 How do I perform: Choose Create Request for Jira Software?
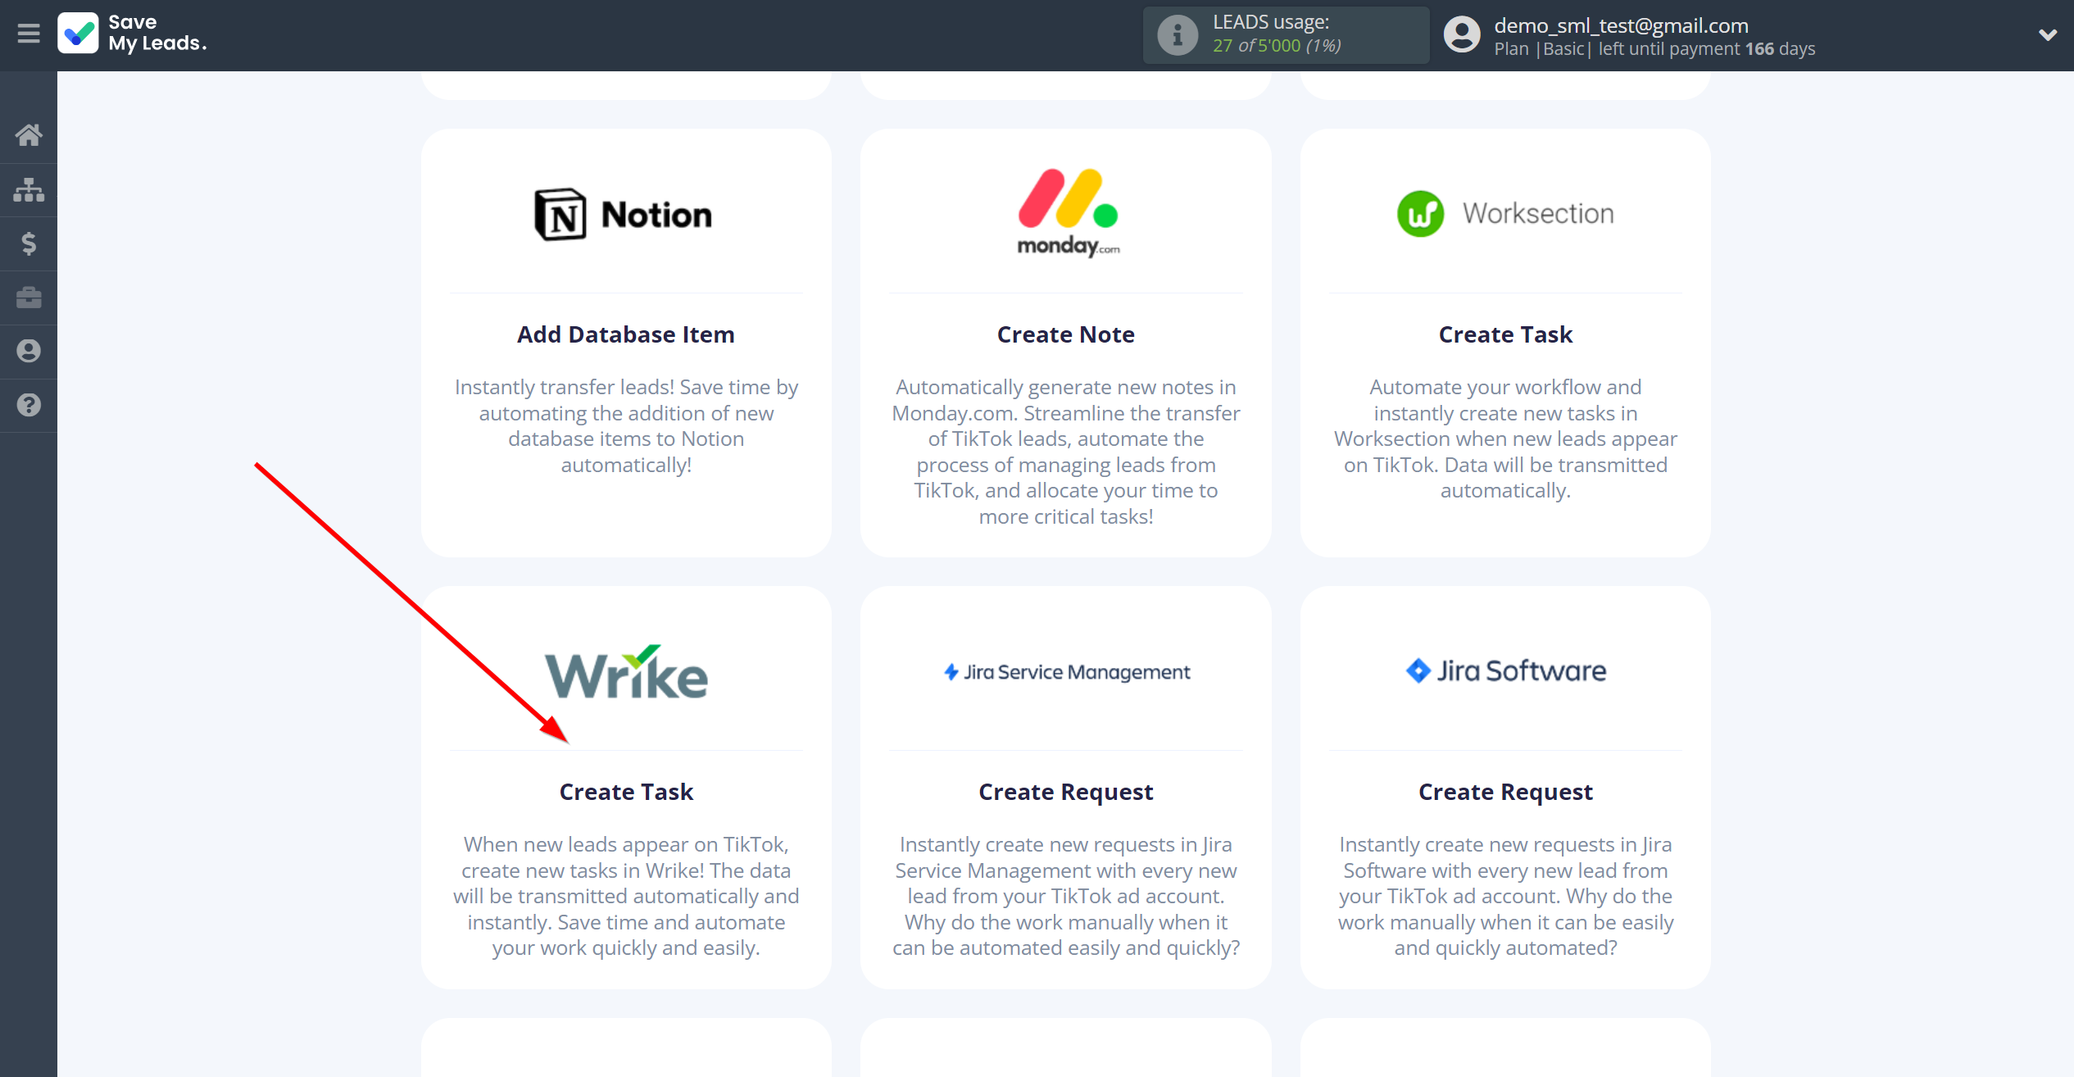1505,792
